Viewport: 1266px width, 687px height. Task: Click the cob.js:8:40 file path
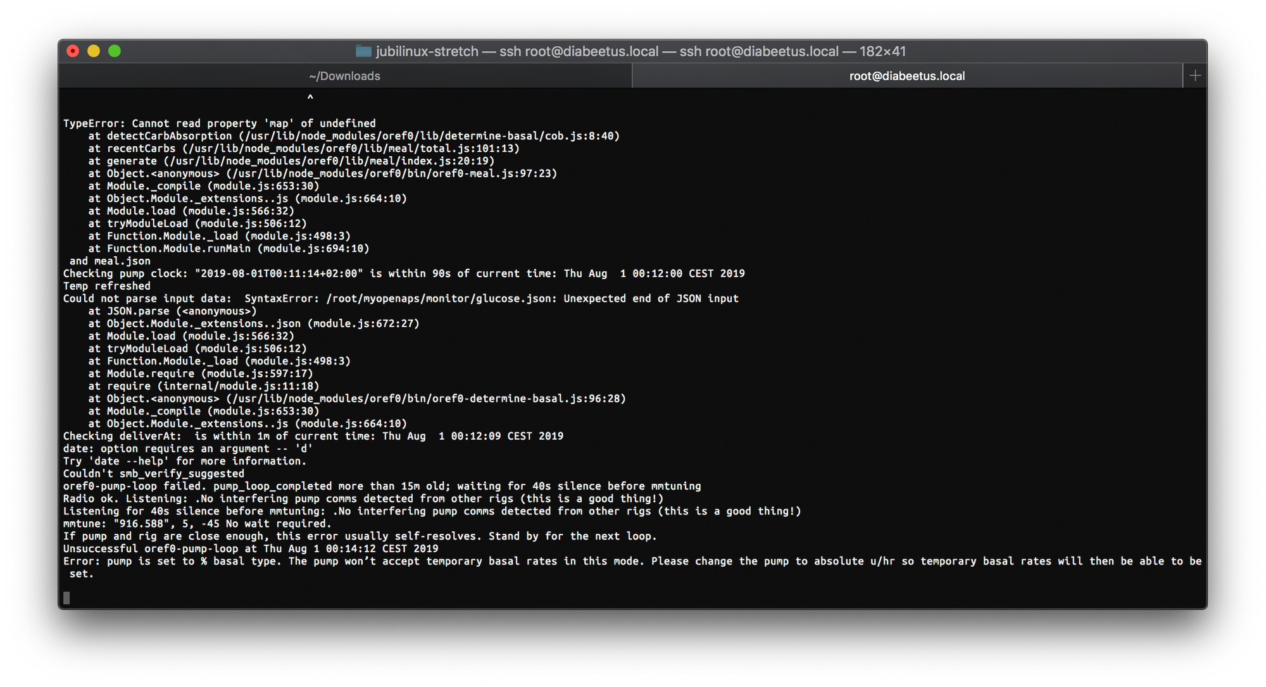tap(429, 136)
